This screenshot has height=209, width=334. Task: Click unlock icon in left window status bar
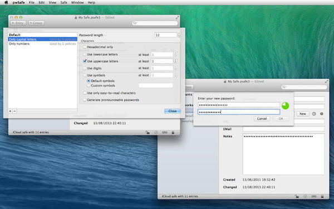(x=148, y=133)
